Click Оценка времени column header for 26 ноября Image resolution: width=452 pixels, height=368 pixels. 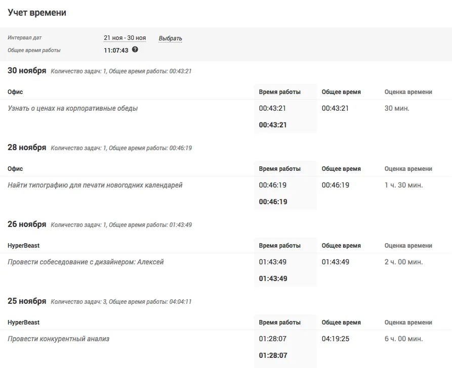[408, 246]
